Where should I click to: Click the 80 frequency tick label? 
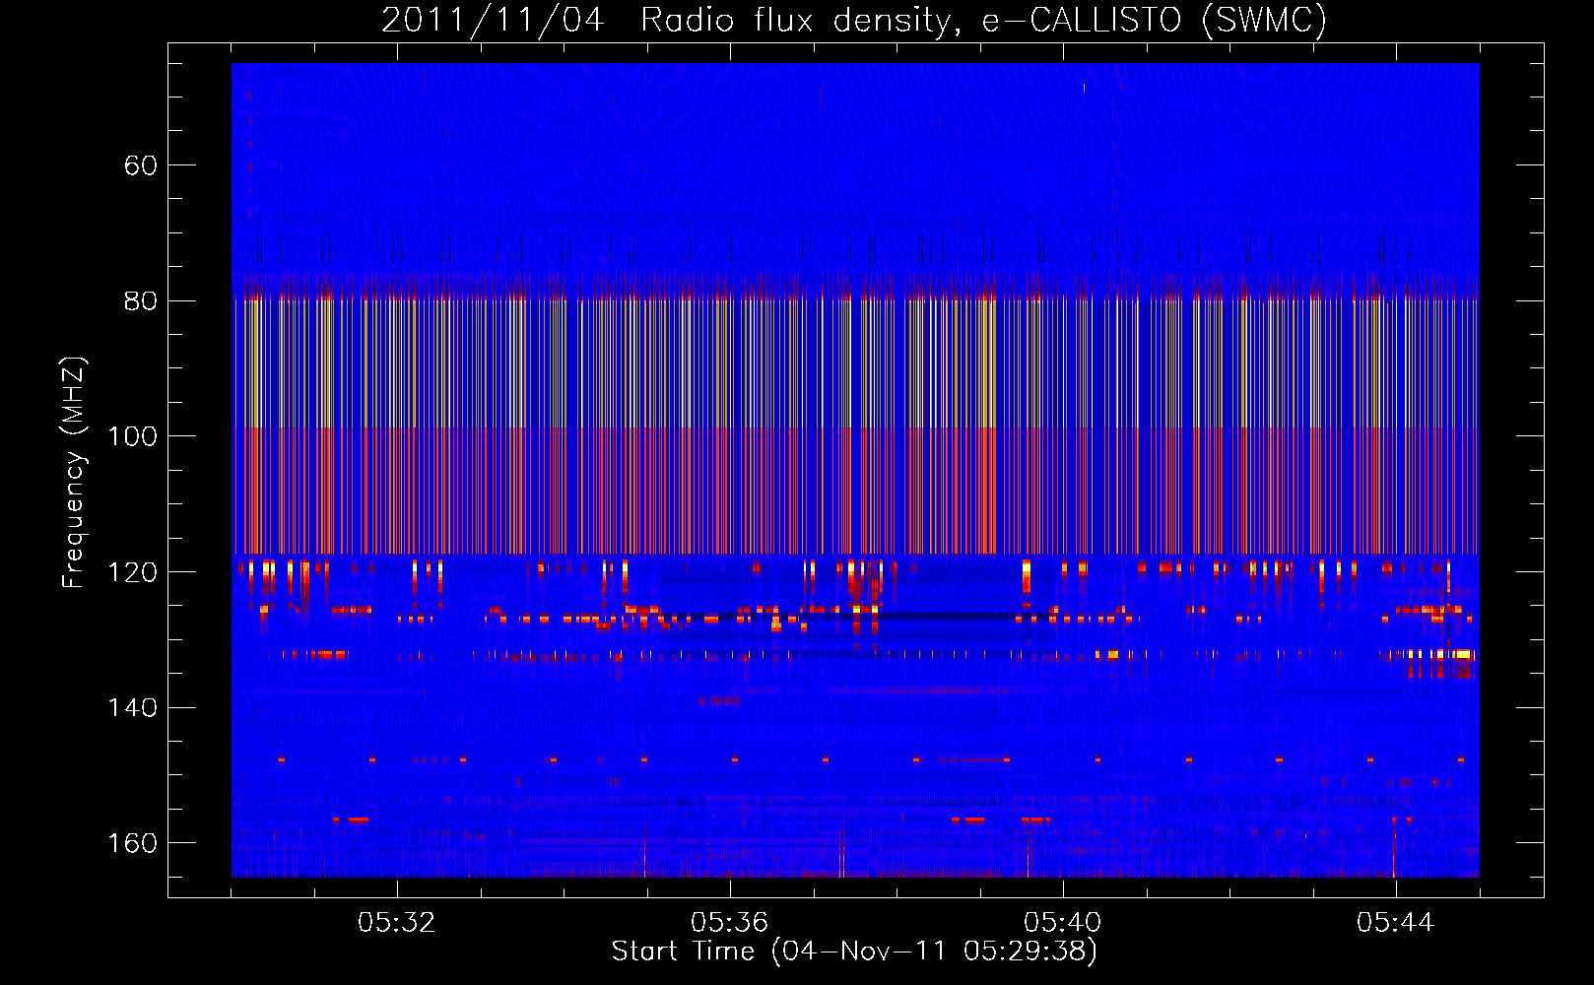tap(141, 301)
